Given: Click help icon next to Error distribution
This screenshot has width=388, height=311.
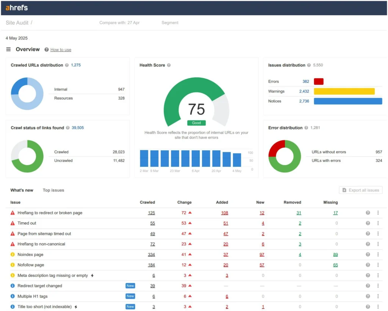Looking at the screenshot, I should pyautogui.click(x=306, y=128).
